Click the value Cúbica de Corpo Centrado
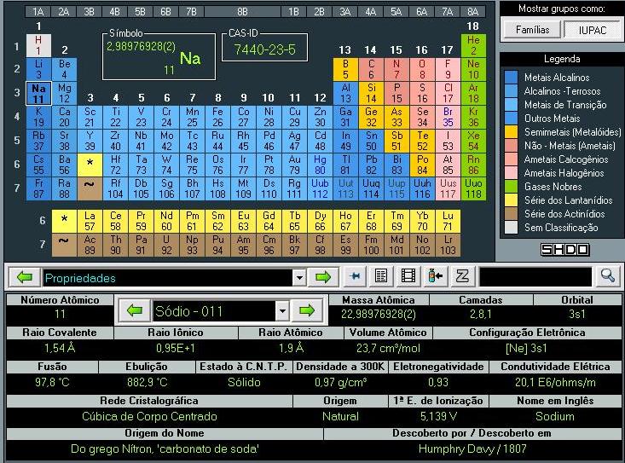Viewport: 625px width, 463px height. (x=149, y=416)
